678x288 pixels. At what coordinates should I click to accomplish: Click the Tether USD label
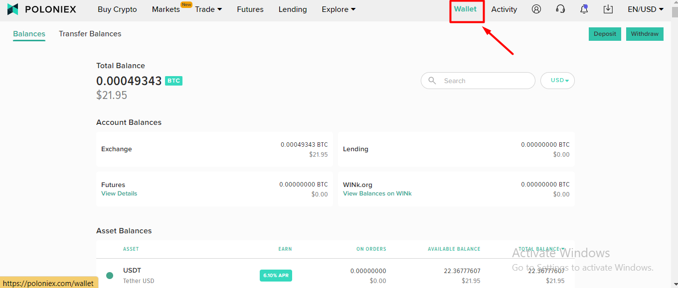tap(139, 281)
